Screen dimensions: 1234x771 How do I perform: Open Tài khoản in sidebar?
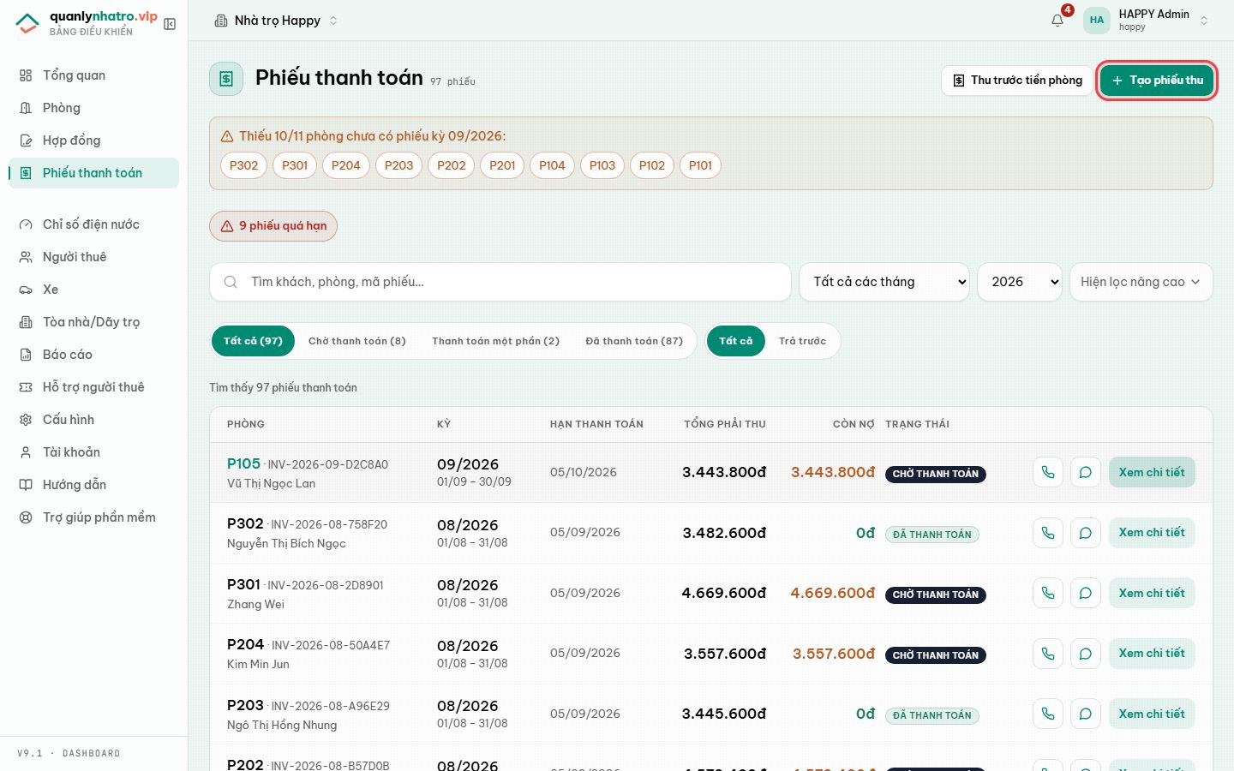tap(93, 452)
